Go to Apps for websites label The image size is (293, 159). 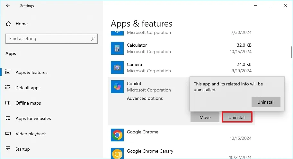click(33, 118)
